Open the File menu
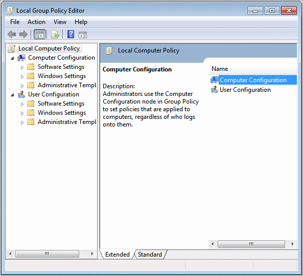303x276 pixels. pos(15,22)
